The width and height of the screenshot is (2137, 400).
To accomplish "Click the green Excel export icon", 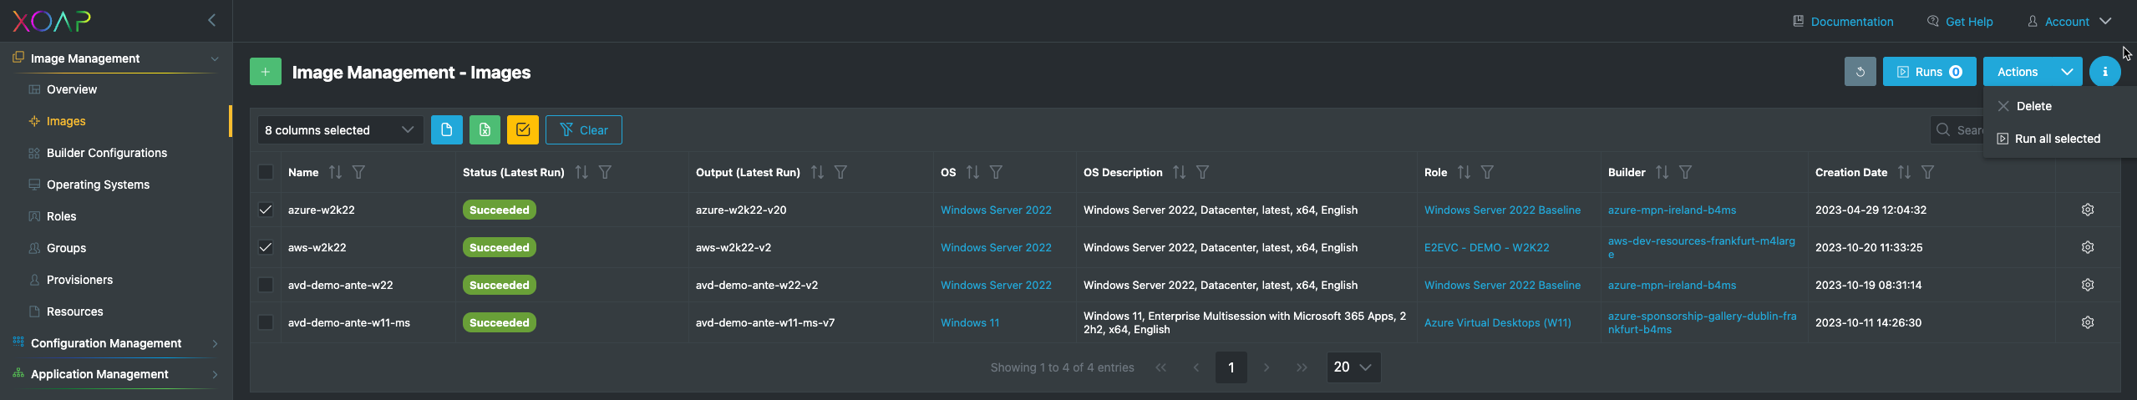I will click(485, 130).
